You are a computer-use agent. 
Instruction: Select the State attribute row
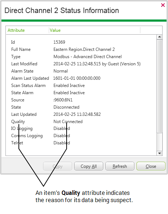tap(16, 107)
